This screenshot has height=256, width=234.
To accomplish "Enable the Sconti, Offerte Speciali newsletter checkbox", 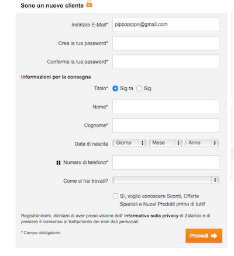I will point(115,196).
